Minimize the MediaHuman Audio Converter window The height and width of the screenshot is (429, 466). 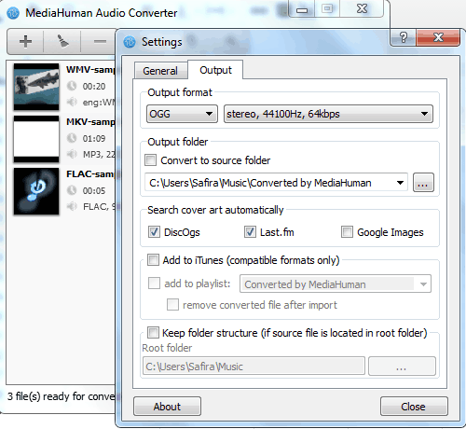click(x=302, y=8)
